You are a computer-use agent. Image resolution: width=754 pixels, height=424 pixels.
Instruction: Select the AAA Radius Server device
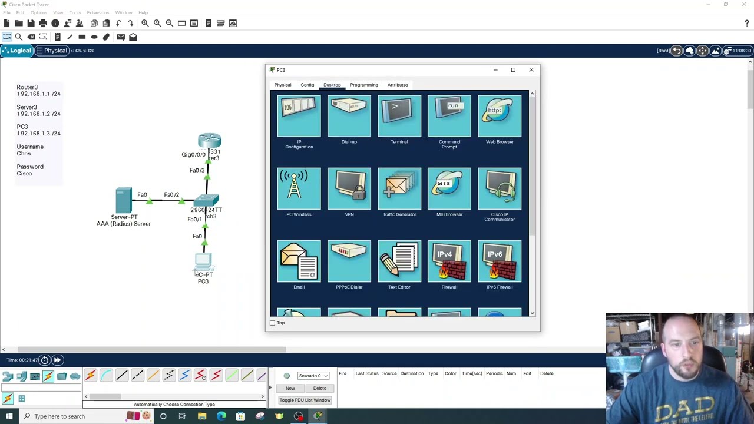click(x=124, y=200)
